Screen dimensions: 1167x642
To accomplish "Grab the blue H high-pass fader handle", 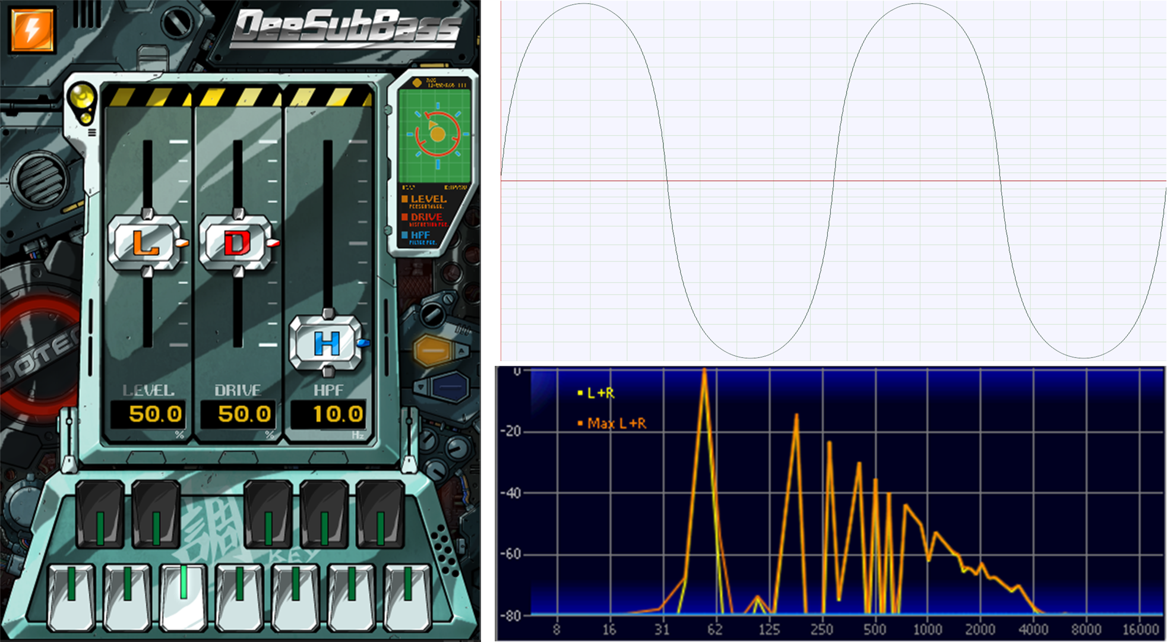I will click(x=327, y=343).
